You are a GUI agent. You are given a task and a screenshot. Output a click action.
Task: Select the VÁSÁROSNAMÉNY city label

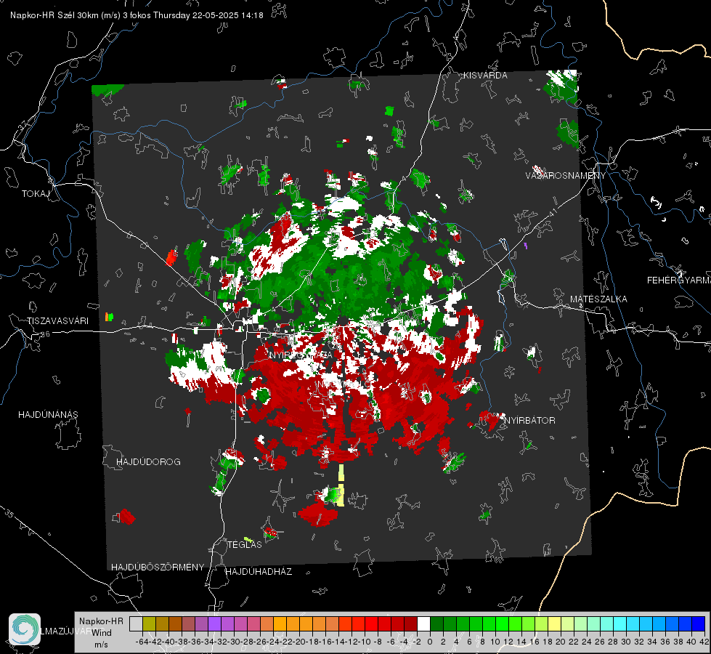click(566, 176)
